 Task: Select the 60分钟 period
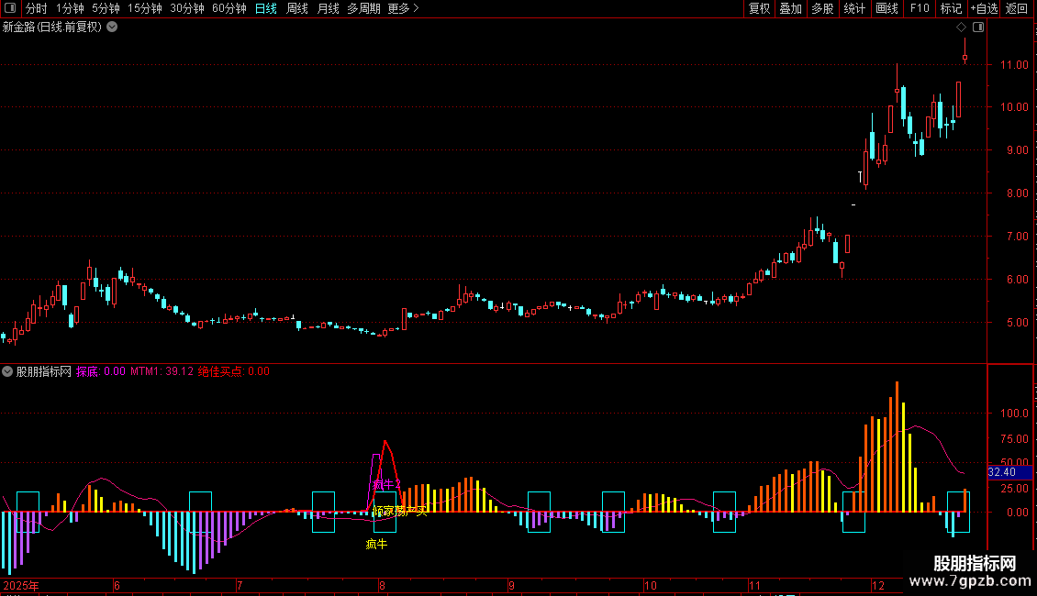(229, 8)
